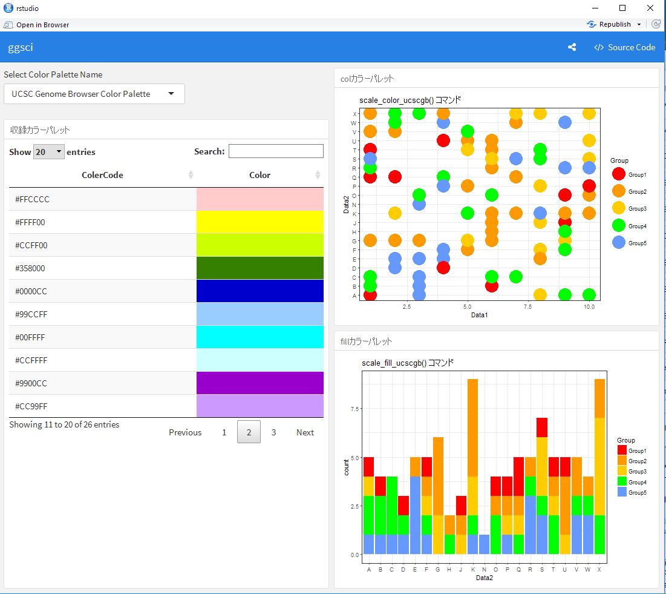Click Open in Browser

pyautogui.click(x=42, y=25)
